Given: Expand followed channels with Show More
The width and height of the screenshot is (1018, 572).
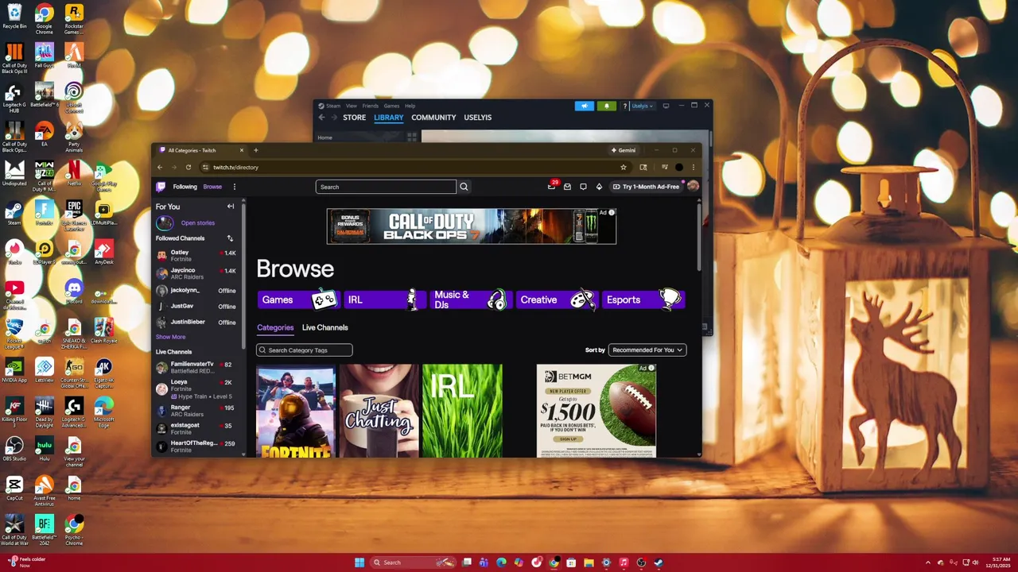Looking at the screenshot, I should point(170,337).
